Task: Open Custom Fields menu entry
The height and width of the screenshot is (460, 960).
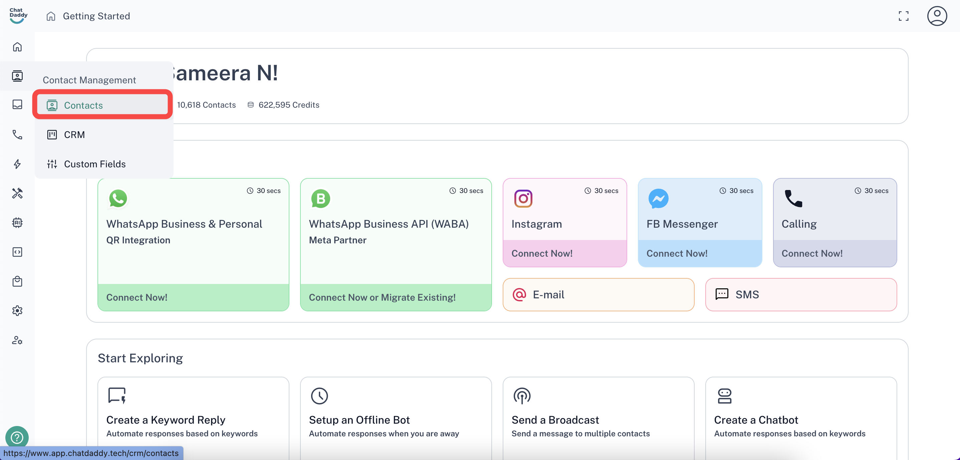Action: click(95, 164)
